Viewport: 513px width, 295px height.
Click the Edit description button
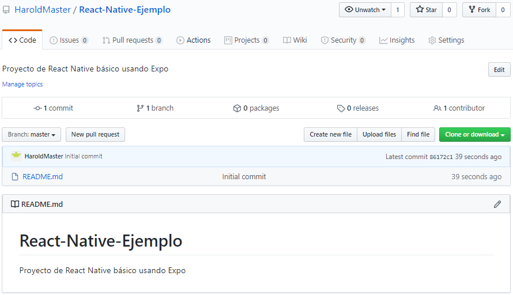[499, 70]
